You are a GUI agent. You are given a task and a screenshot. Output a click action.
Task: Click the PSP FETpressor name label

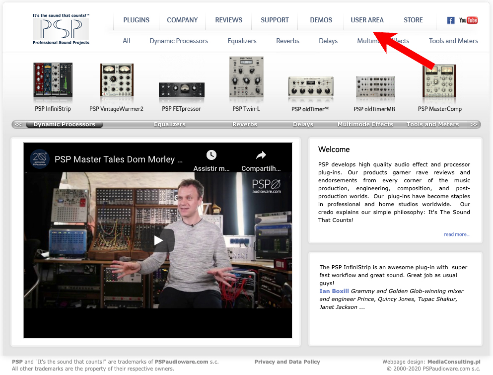click(x=181, y=109)
